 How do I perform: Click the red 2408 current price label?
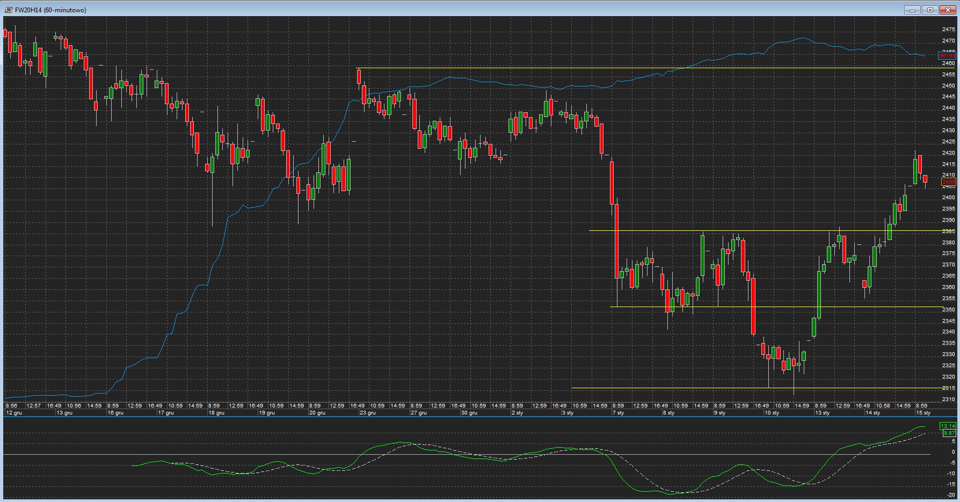(948, 182)
